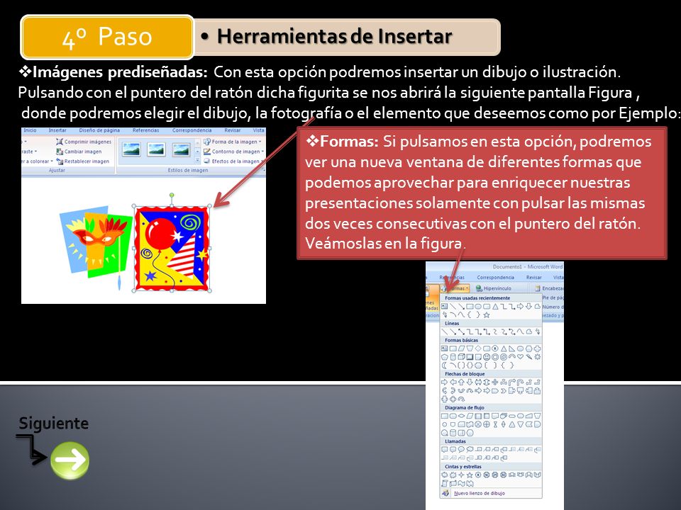Choose the cloud callout under Llamadas

[470, 449]
